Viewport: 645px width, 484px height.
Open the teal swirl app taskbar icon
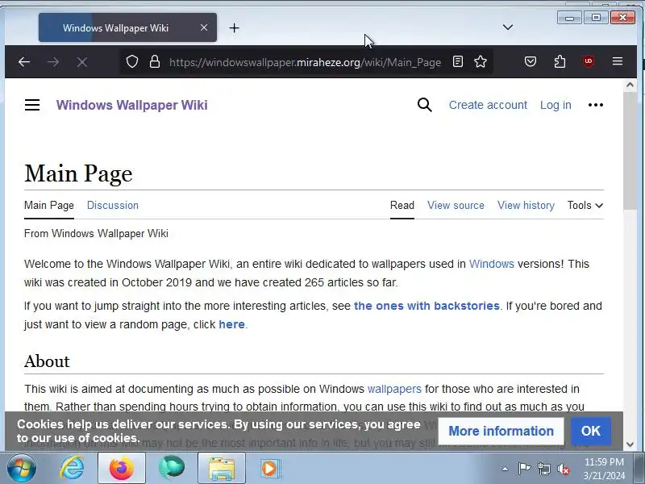pos(172,468)
